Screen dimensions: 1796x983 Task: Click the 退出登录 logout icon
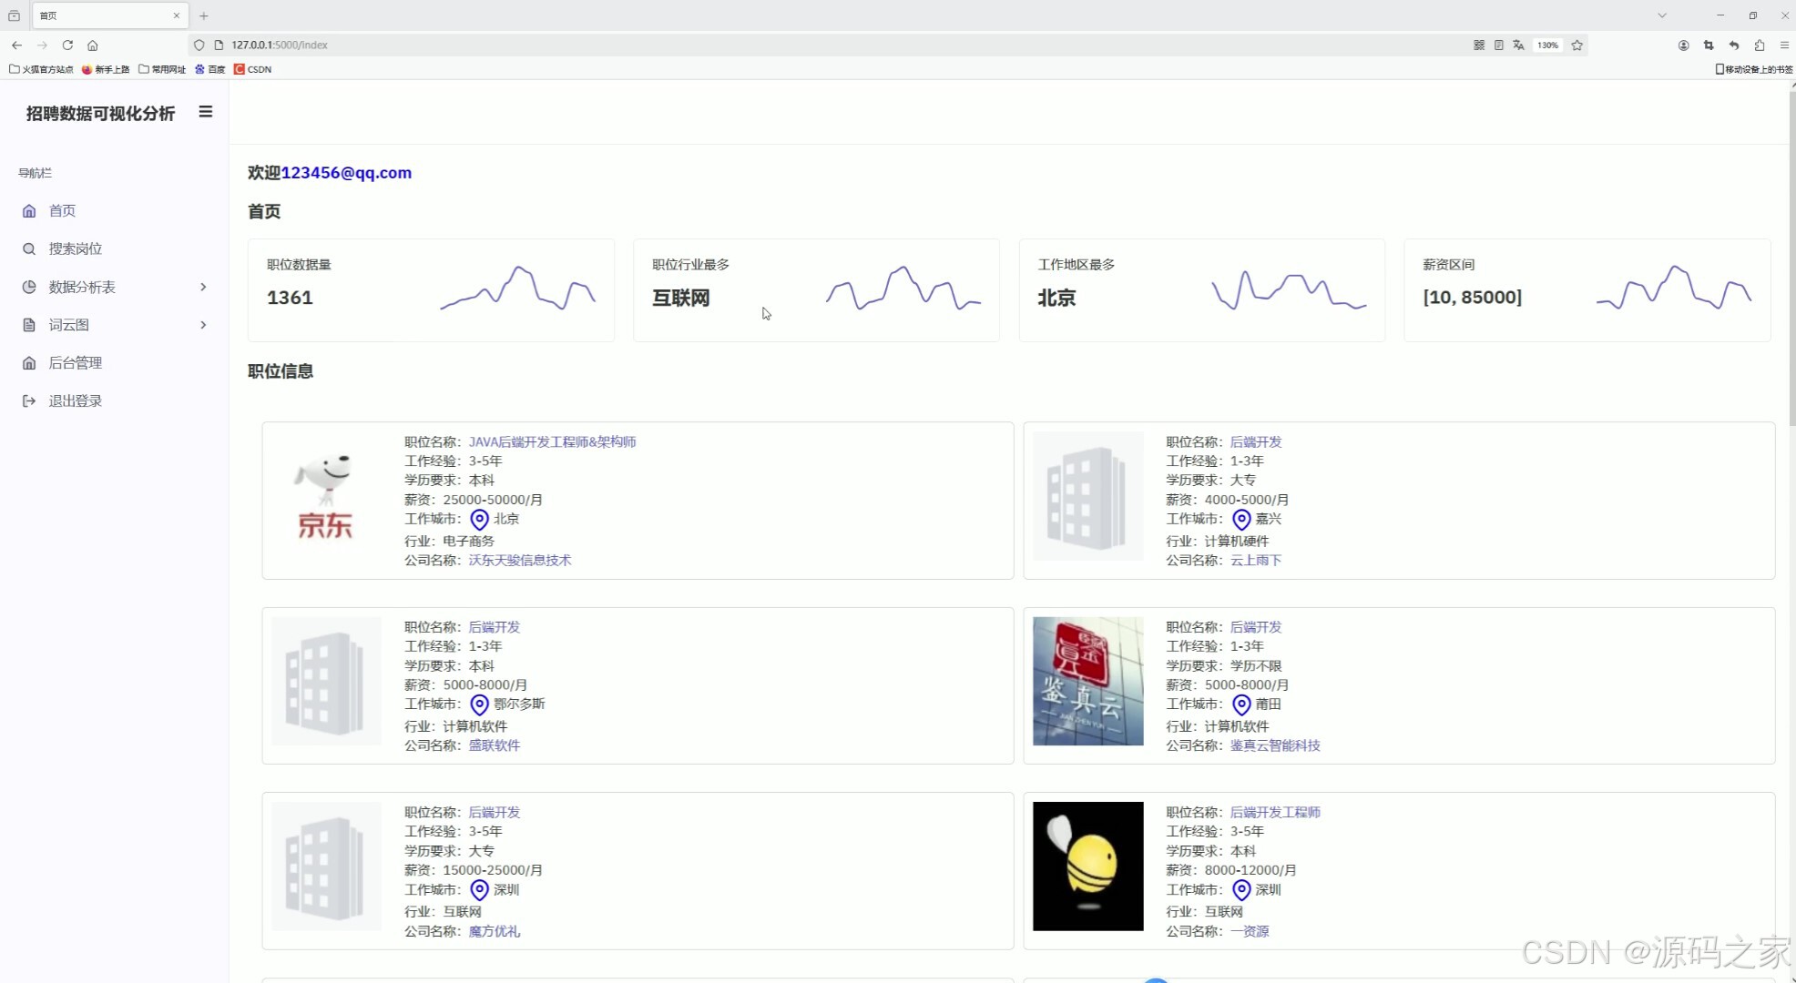point(29,401)
